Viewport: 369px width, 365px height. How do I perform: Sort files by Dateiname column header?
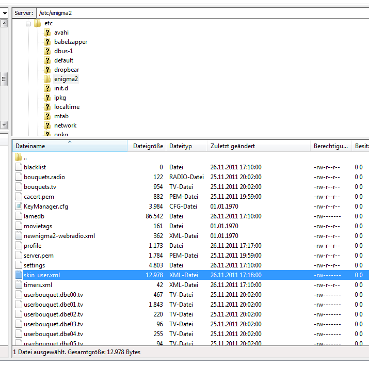tap(30, 147)
